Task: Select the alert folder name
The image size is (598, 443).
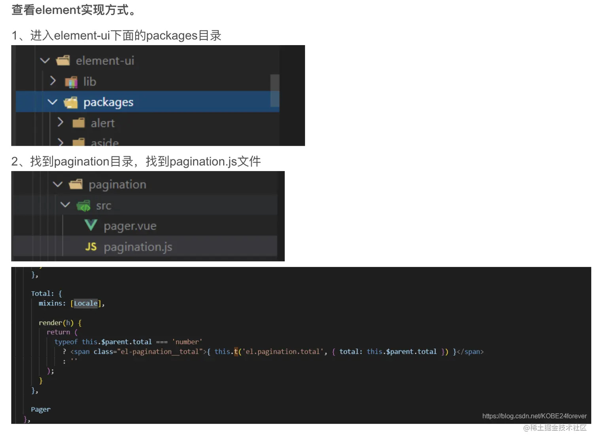Action: click(103, 123)
